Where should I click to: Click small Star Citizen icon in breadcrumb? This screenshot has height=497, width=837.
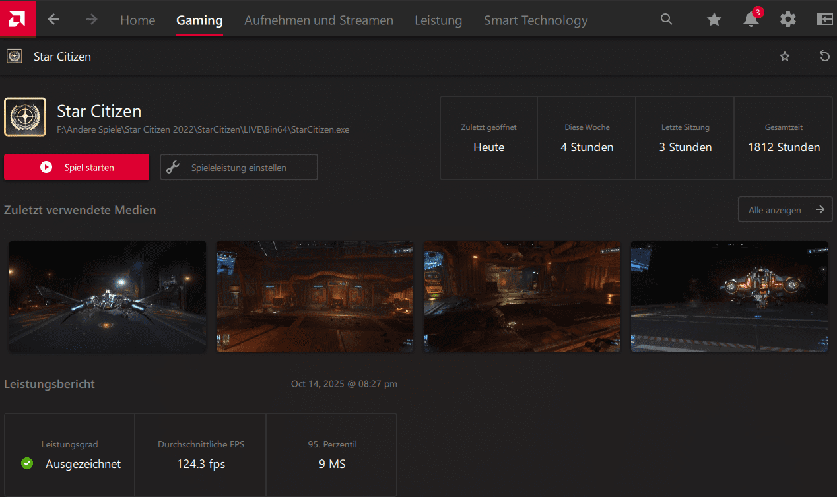tap(15, 56)
